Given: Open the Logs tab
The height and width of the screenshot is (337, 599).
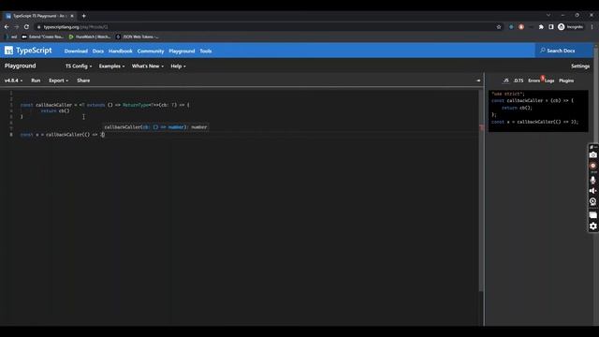Looking at the screenshot, I should coord(549,81).
